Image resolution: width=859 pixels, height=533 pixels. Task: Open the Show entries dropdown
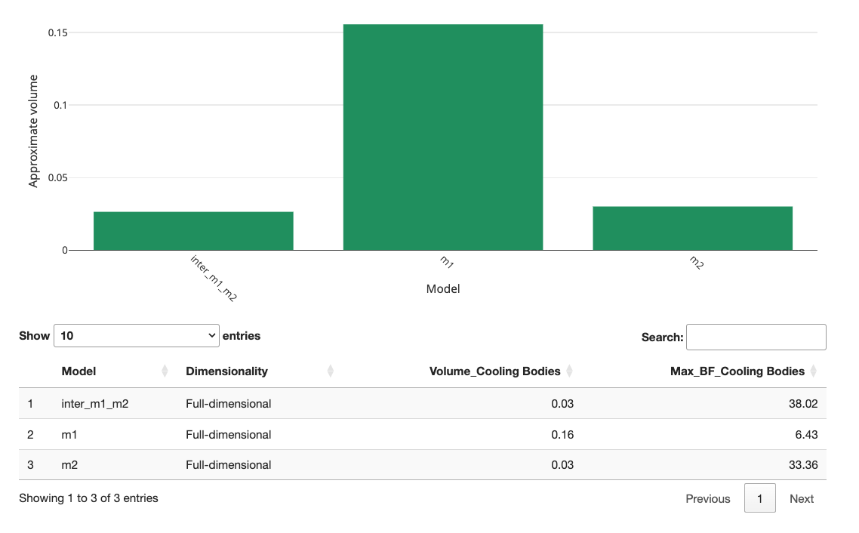click(137, 335)
